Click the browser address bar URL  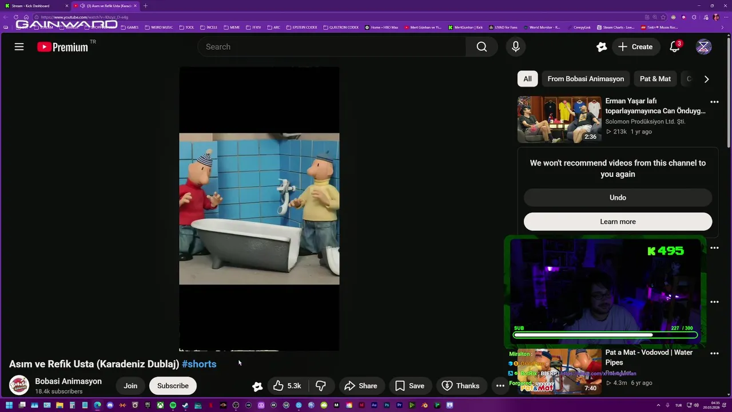click(85, 17)
